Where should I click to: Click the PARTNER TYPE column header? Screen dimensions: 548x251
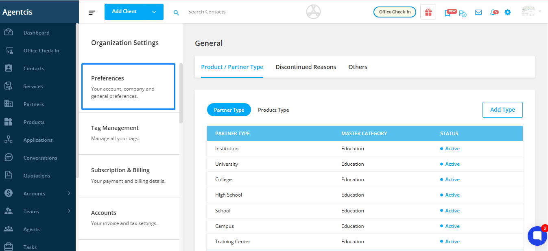tap(232, 134)
